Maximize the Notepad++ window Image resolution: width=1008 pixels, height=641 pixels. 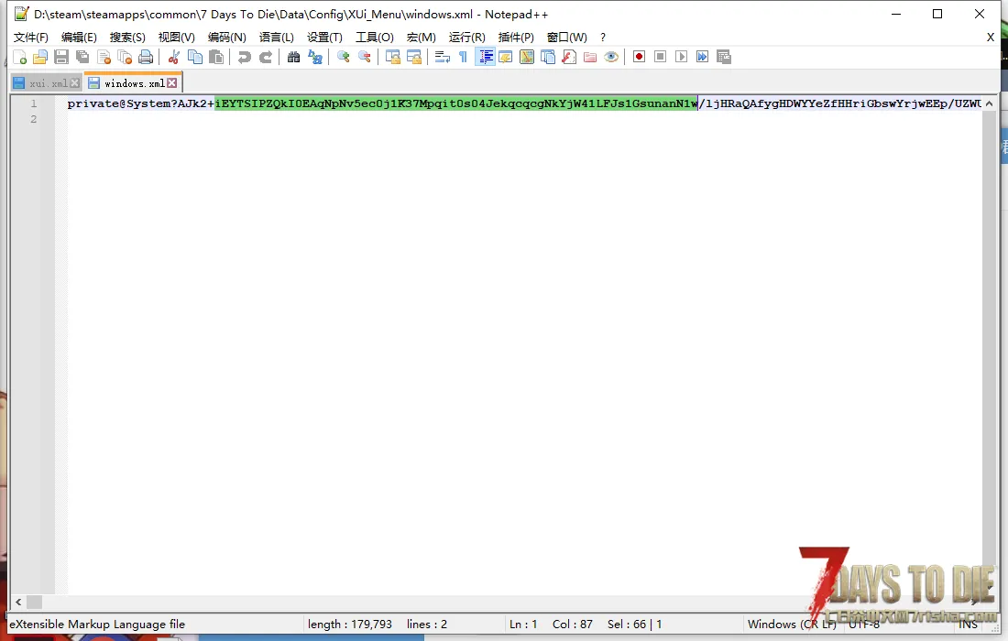click(937, 14)
